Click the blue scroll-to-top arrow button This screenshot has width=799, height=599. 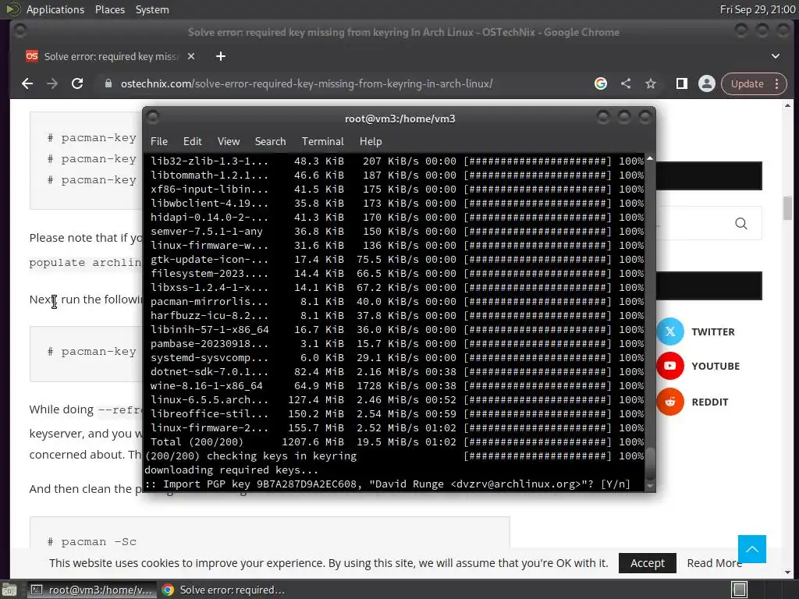(752, 548)
